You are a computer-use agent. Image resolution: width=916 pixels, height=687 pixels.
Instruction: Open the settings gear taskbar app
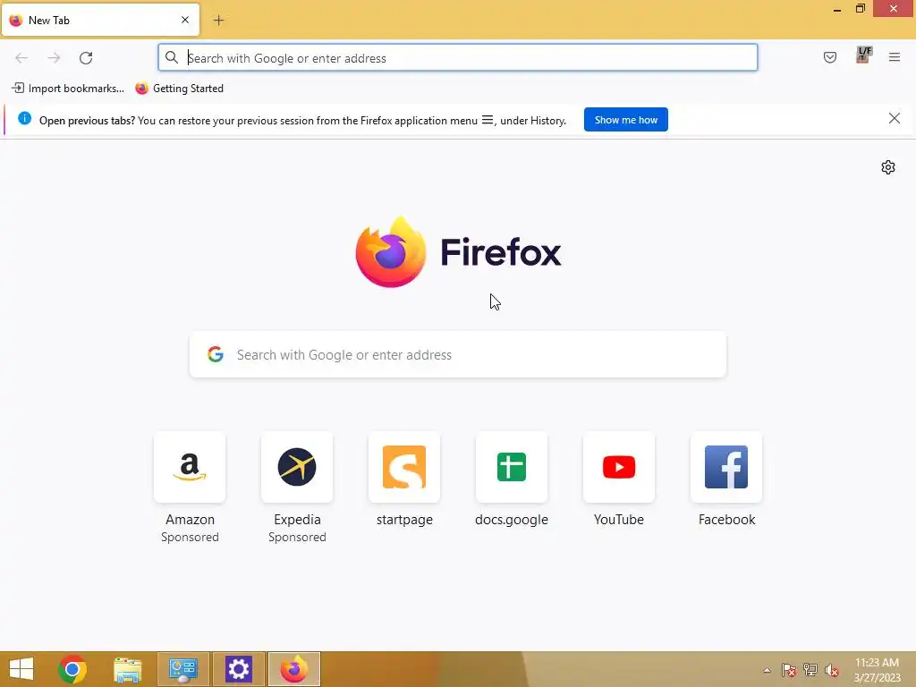pos(238,669)
